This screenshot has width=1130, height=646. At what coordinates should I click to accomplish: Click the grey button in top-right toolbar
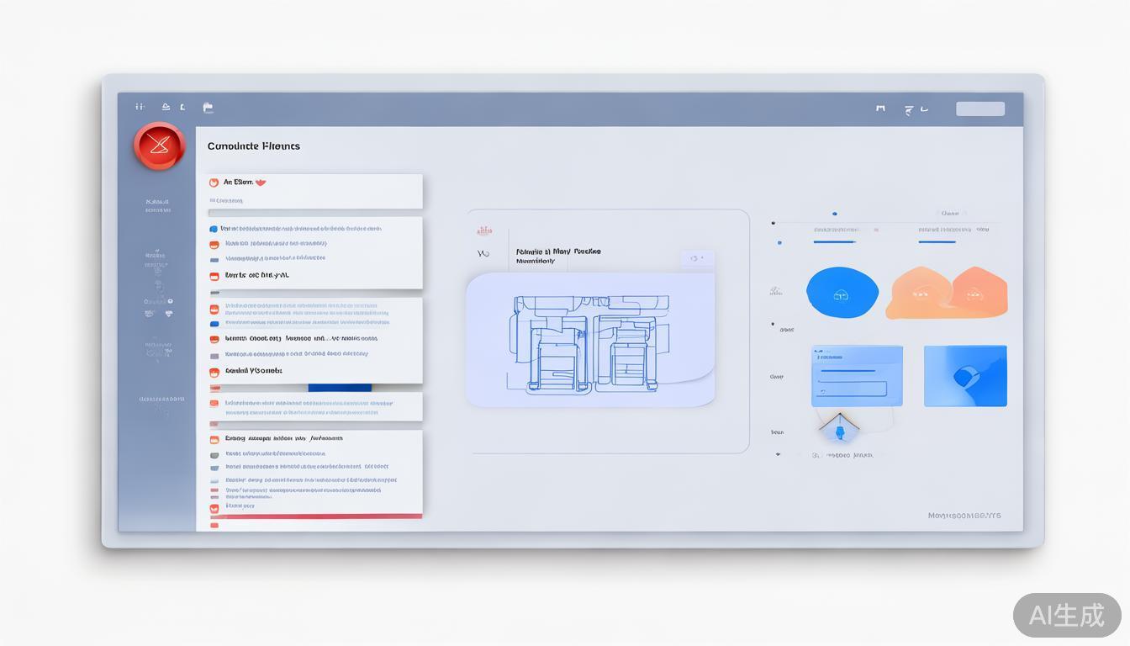[x=980, y=109]
